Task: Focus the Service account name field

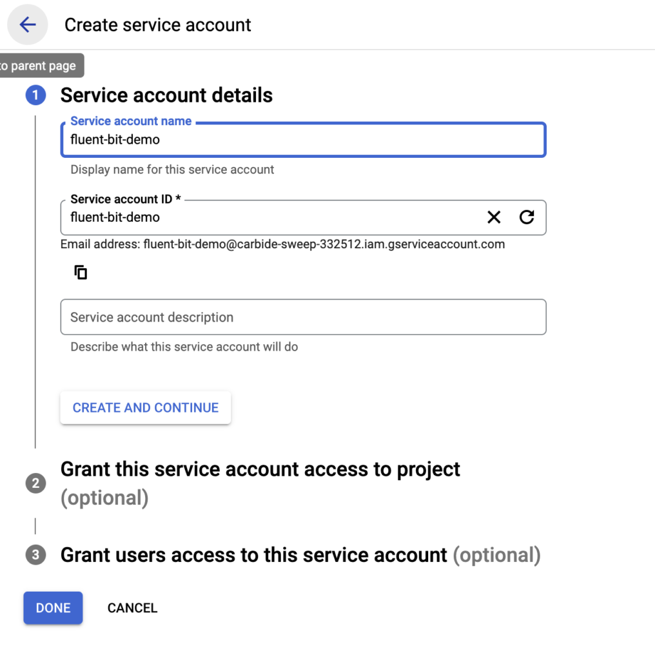Action: (x=303, y=140)
